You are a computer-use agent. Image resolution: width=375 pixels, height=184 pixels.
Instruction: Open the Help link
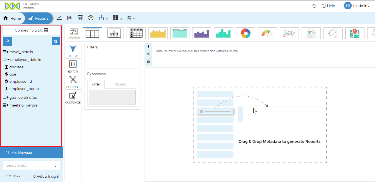[x=328, y=6]
